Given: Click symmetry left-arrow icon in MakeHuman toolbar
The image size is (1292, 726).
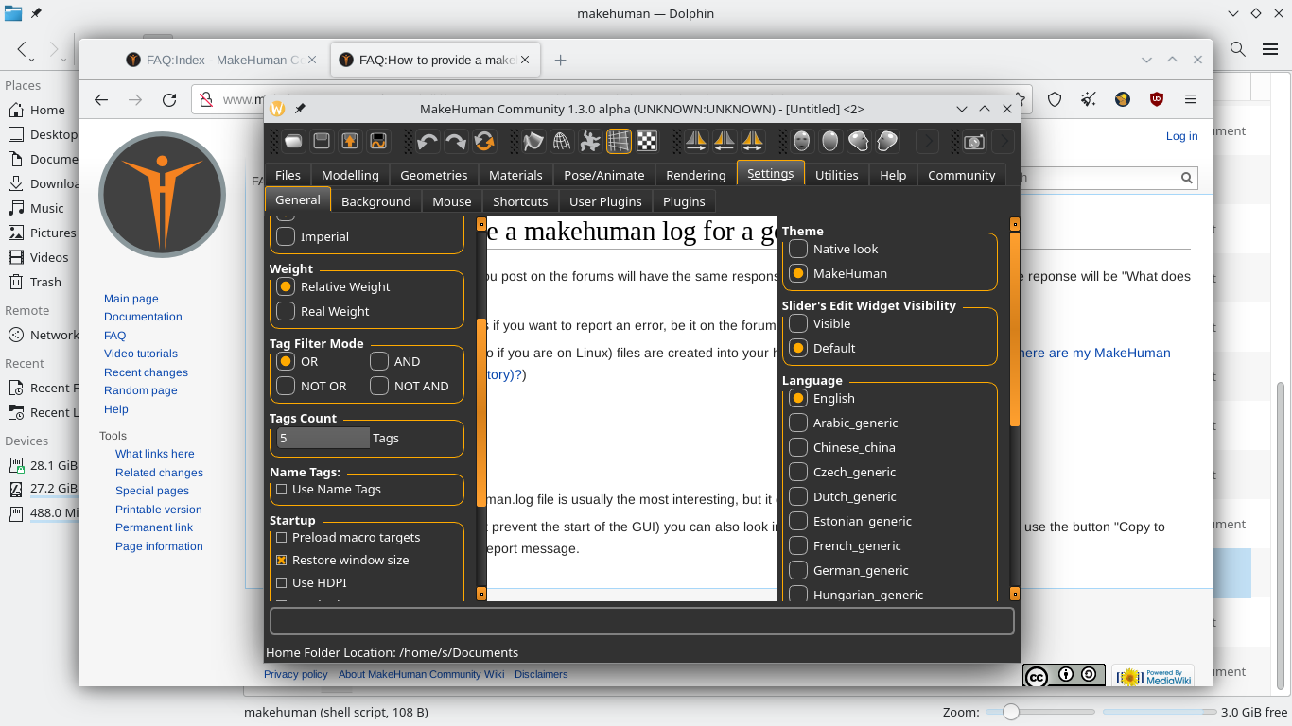Looking at the screenshot, I should click(725, 141).
